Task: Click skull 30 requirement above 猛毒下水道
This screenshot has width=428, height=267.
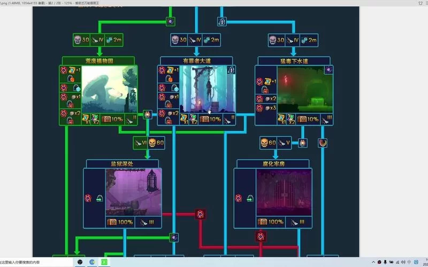Action: coord(277,40)
